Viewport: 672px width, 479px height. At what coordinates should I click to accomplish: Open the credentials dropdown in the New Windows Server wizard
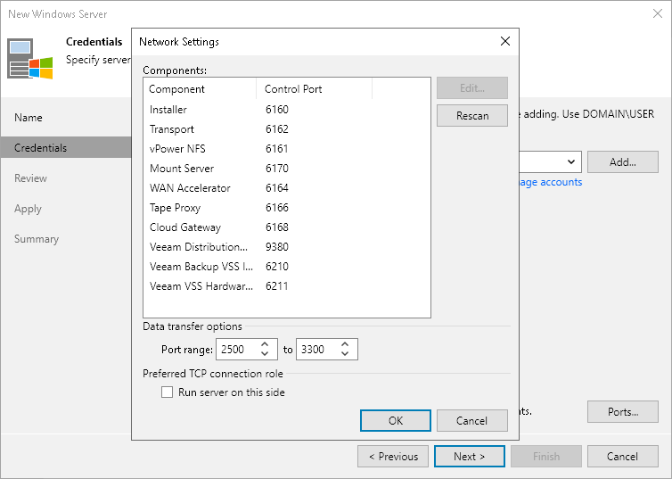click(x=571, y=161)
